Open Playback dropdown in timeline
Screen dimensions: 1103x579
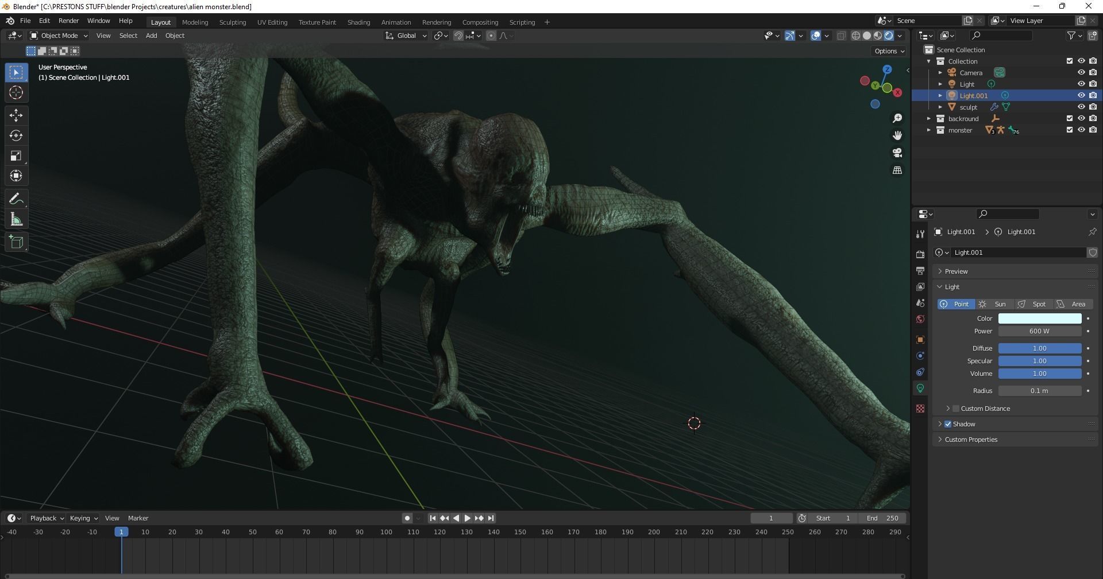47,518
